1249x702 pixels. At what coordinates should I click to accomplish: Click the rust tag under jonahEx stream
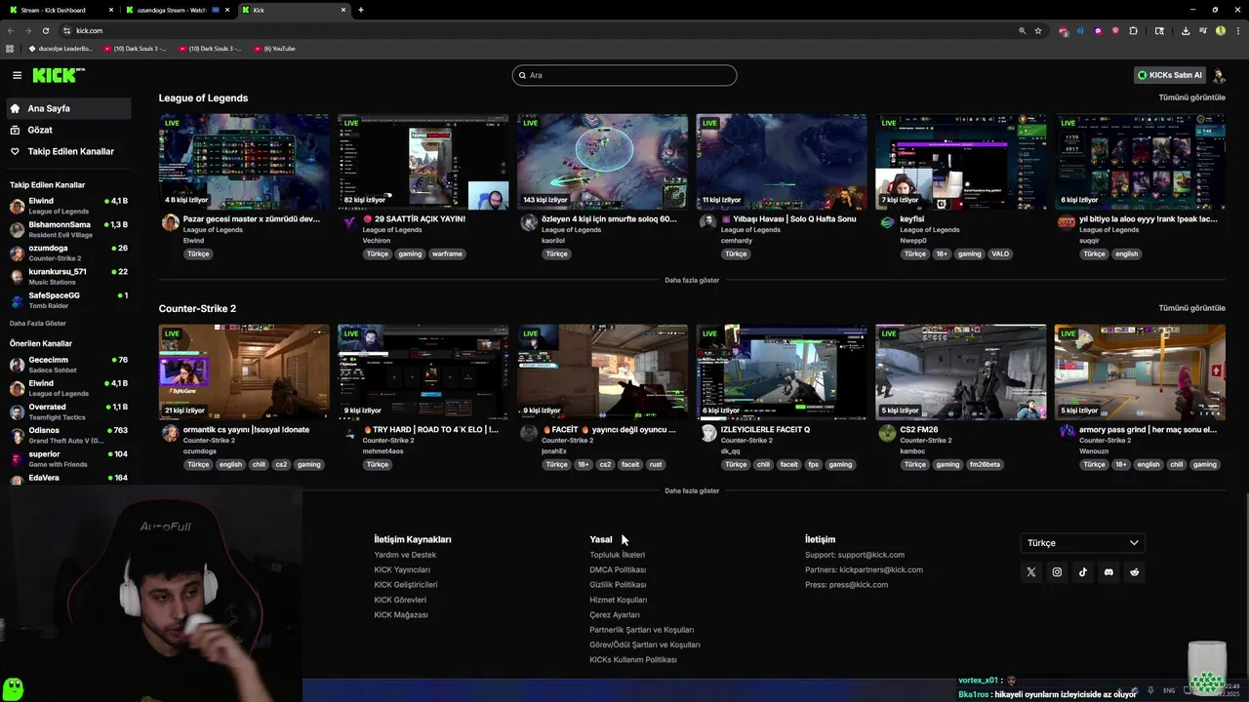click(x=656, y=464)
